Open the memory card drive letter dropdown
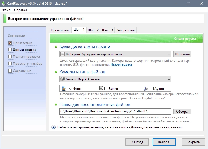This screenshot has height=149, width=208. point(115,54)
